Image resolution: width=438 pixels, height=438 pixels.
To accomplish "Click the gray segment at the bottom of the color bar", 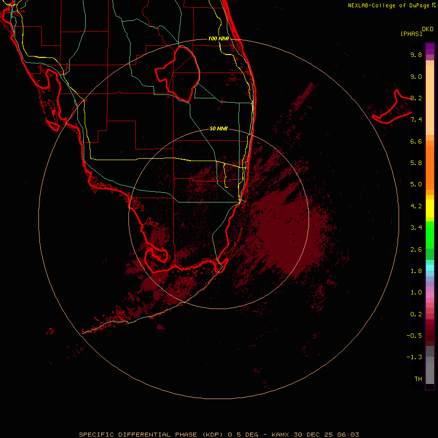I will click(430, 370).
